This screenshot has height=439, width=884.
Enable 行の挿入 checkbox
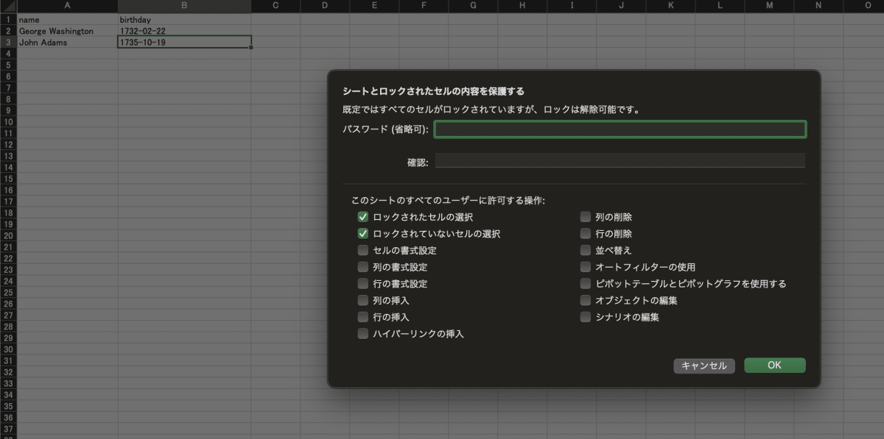coord(362,317)
